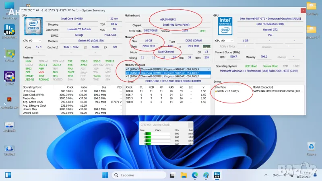Open the Widgets panel from the taskbar
322x181 pixels.
pos(8,175)
